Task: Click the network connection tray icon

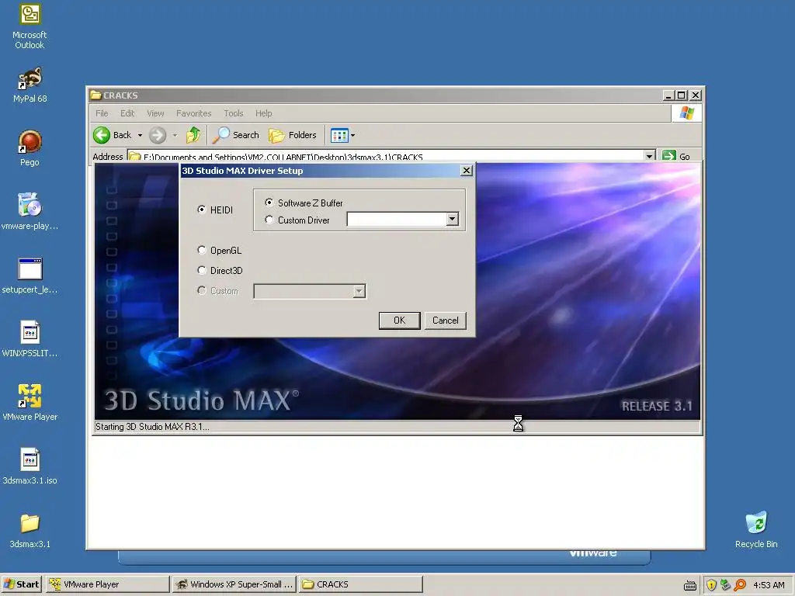Action: coord(726,585)
